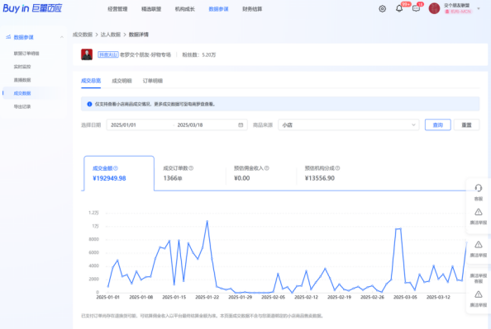Expand the account dropdown arrow

coord(479,9)
